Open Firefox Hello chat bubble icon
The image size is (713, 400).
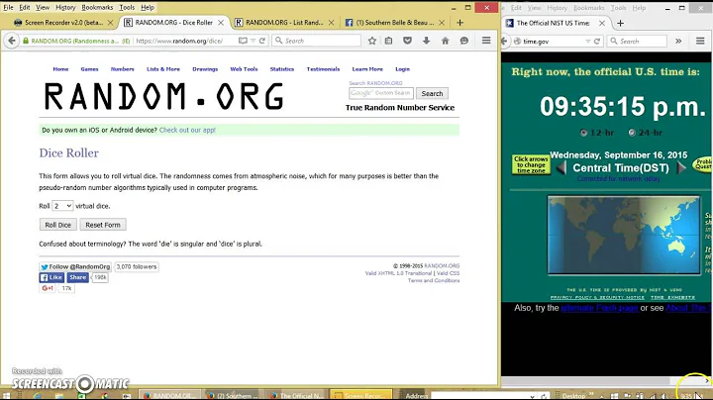pos(463,41)
